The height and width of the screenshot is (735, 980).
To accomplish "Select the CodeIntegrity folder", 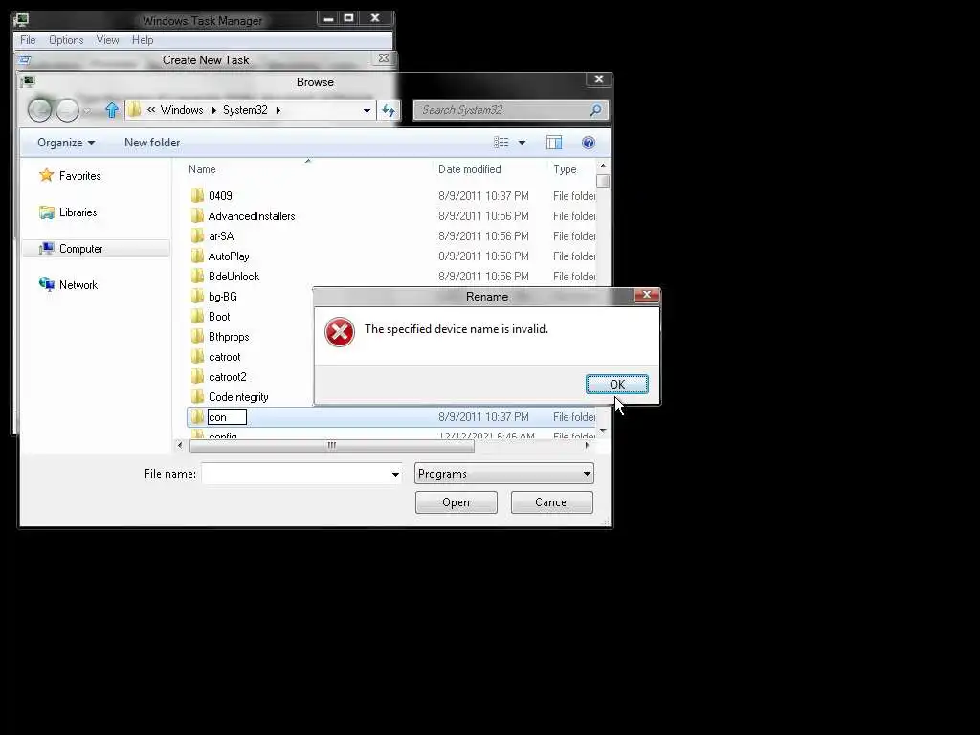I will [x=238, y=397].
